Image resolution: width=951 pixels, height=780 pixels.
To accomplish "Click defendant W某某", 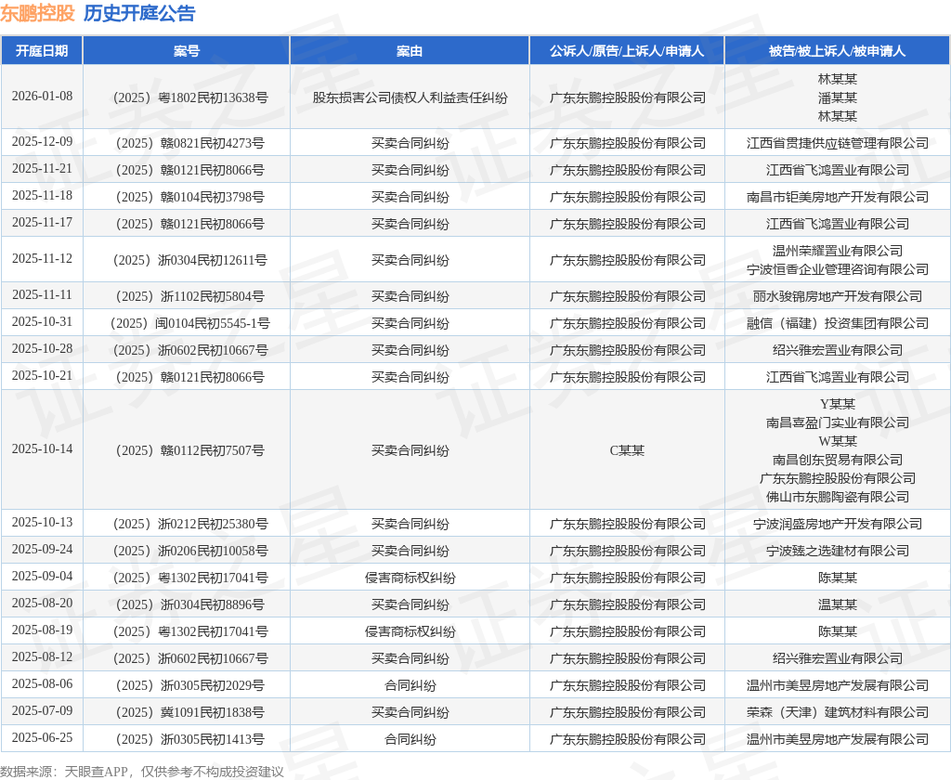I will coord(838,441).
